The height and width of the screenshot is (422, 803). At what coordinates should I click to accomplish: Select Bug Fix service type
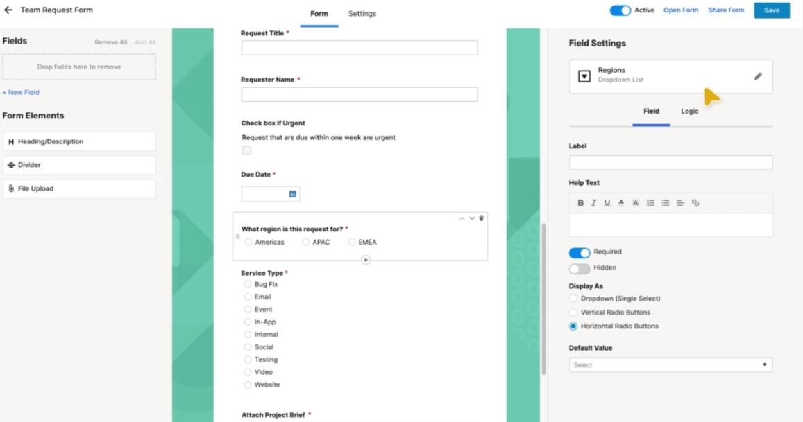click(x=247, y=284)
